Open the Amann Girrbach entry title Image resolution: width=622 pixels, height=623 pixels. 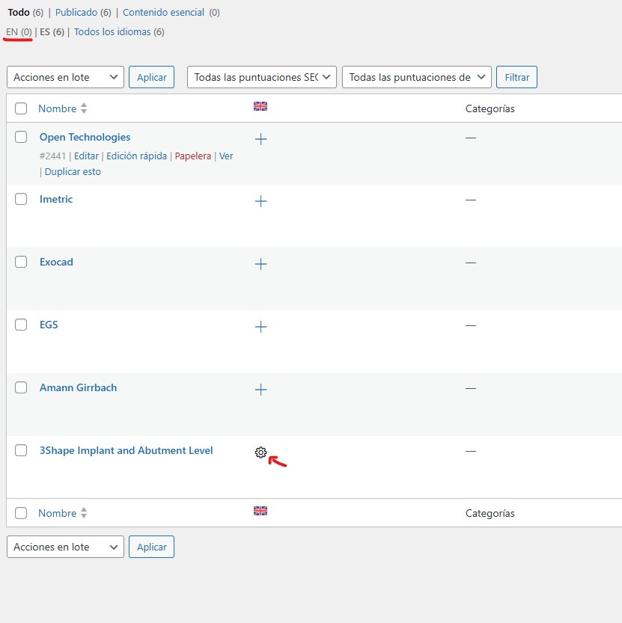tap(78, 387)
